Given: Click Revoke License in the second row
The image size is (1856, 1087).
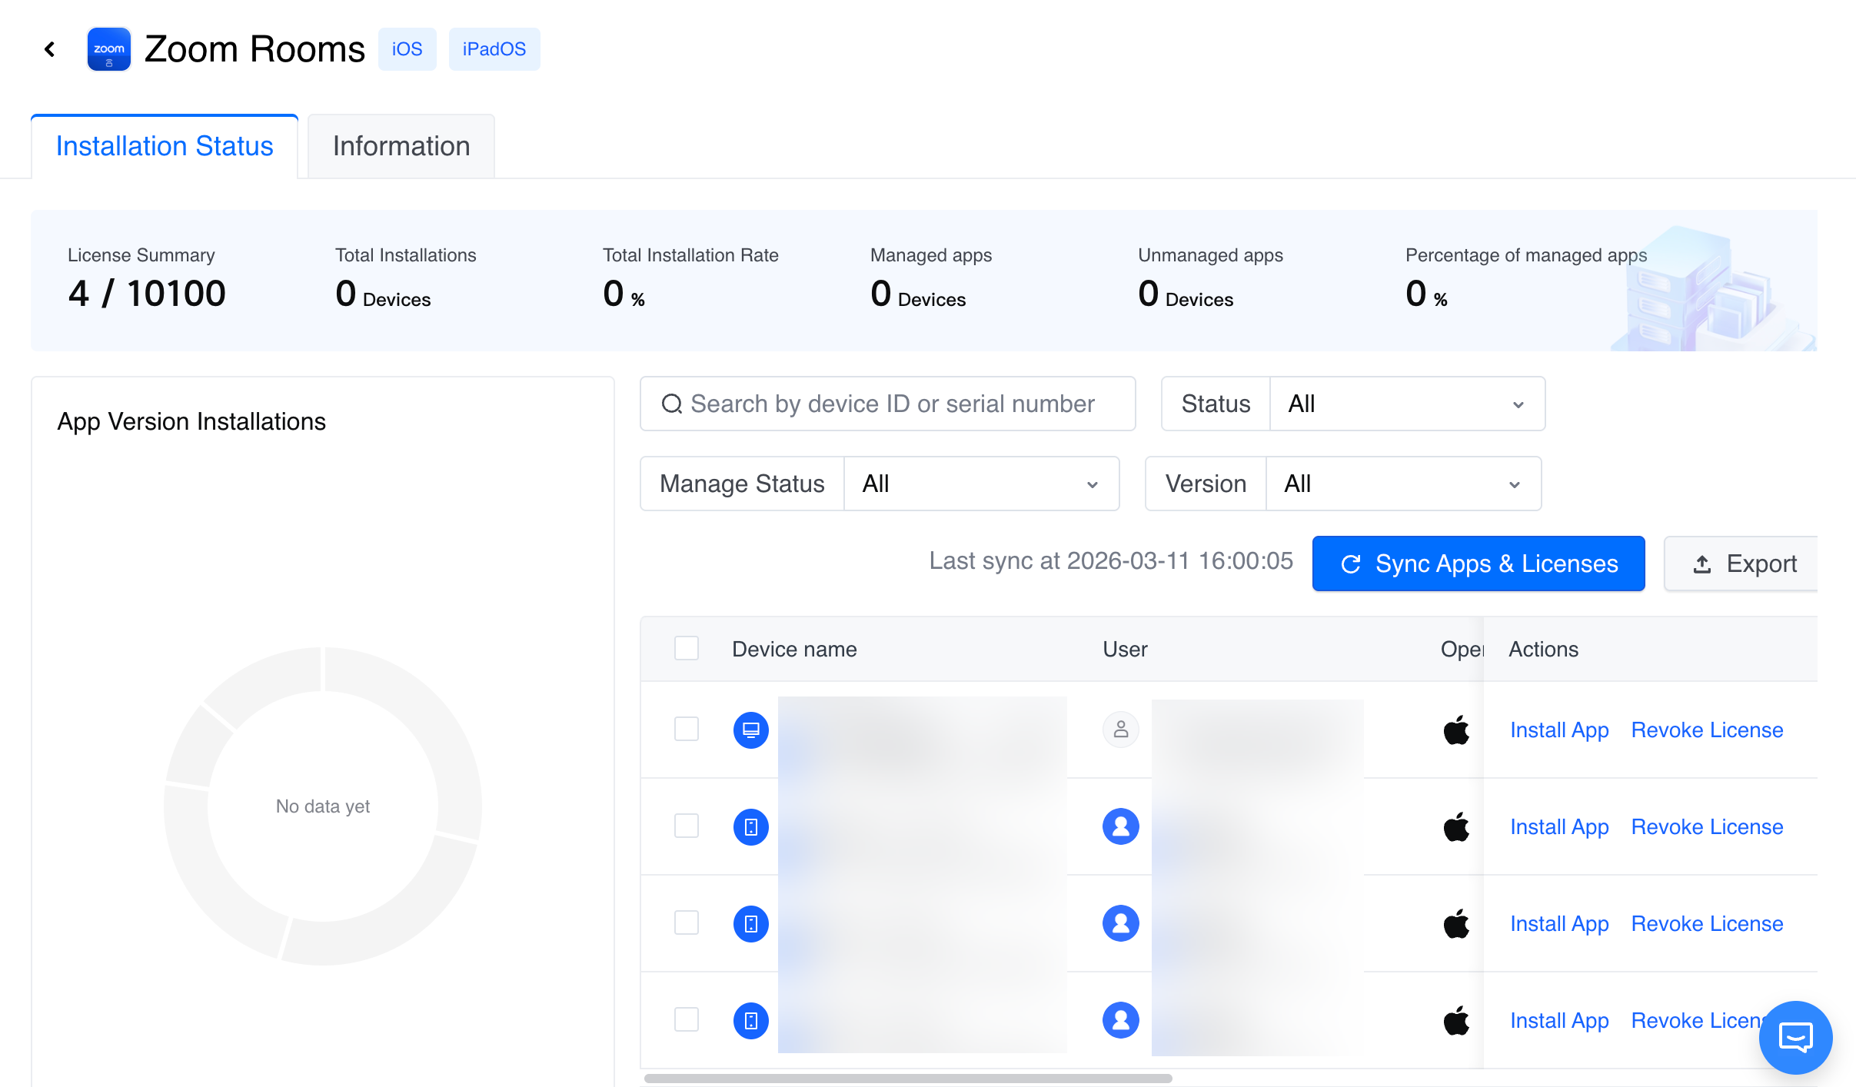Looking at the screenshot, I should click(1707, 826).
